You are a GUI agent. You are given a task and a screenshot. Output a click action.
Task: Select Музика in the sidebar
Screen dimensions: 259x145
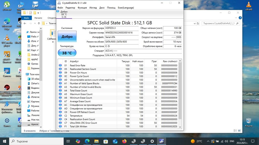35,106
